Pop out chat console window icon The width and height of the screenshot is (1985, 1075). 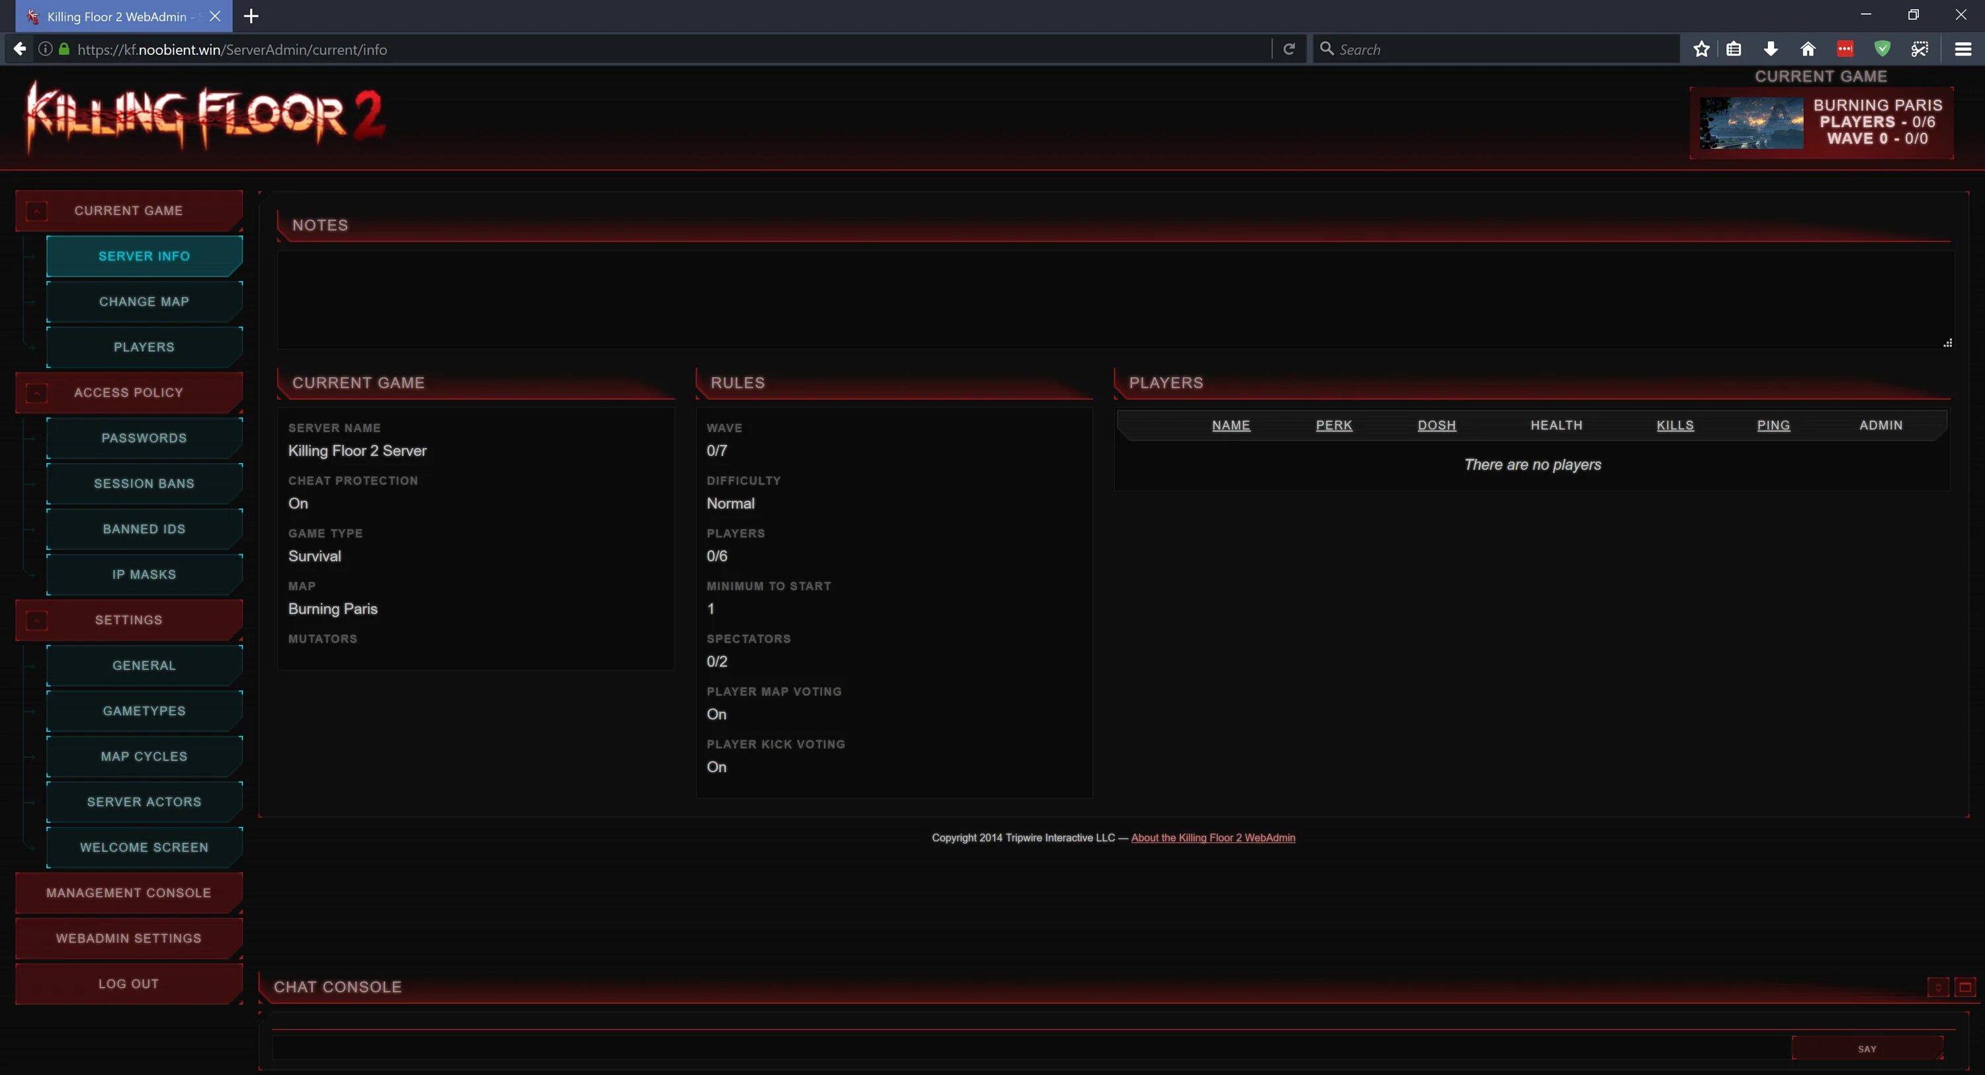(x=1966, y=987)
